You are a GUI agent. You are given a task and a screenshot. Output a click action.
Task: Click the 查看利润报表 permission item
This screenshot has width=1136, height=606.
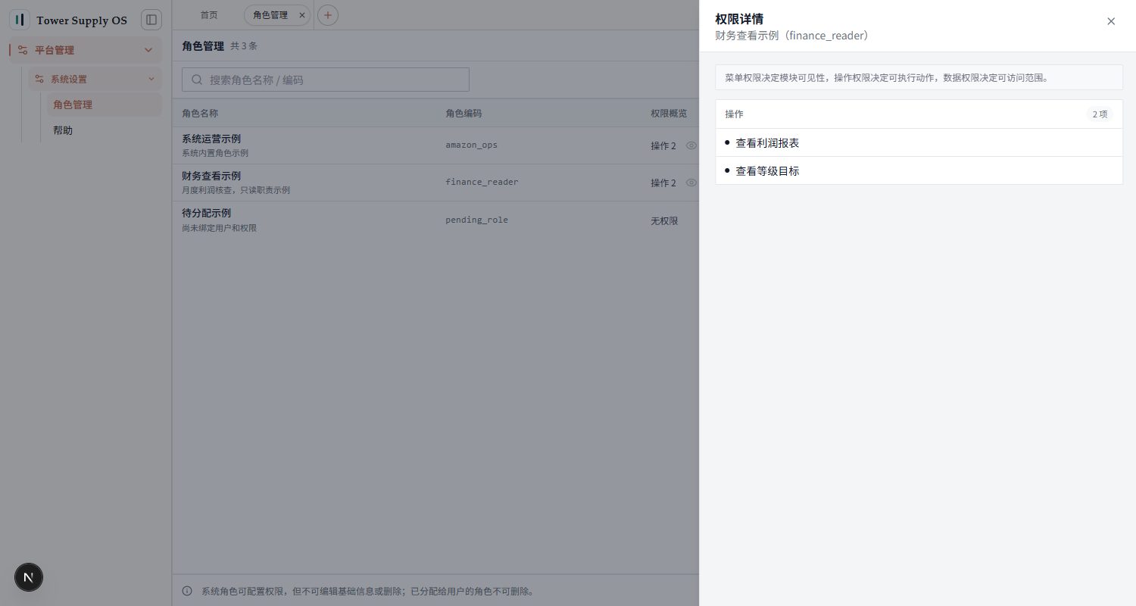919,142
